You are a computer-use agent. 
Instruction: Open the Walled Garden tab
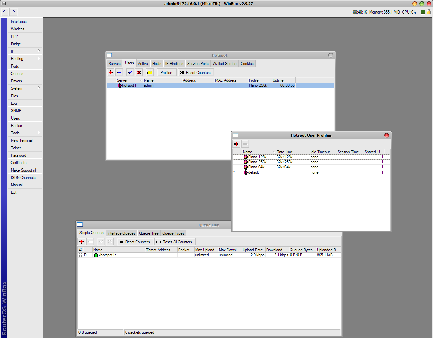pos(225,64)
